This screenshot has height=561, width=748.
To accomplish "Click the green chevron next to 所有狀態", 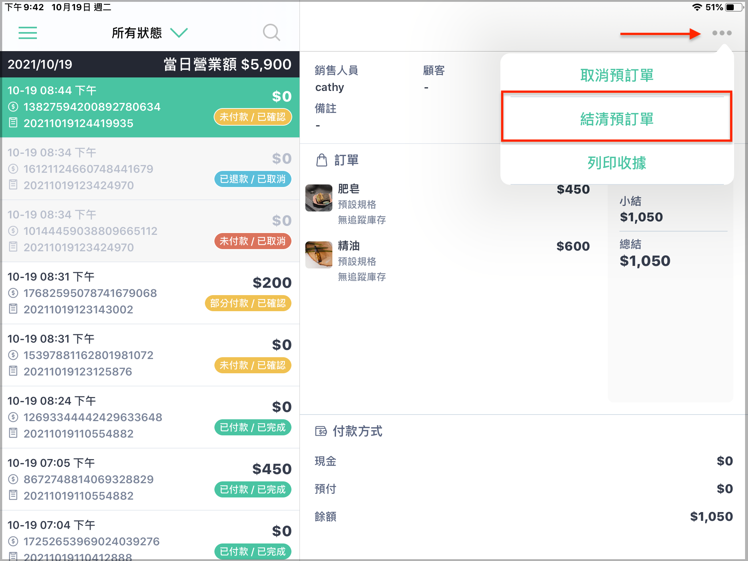I will click(x=179, y=33).
